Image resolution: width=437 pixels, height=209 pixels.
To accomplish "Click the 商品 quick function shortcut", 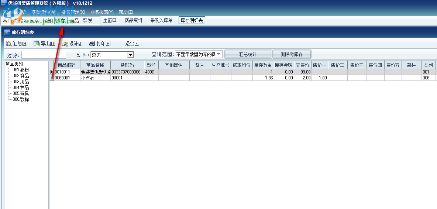I will coord(74,21).
